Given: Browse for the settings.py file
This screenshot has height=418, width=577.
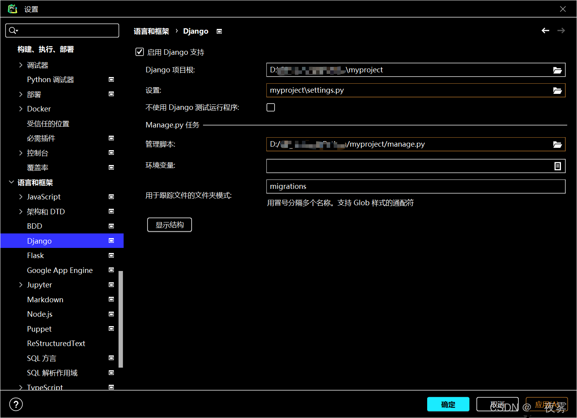Looking at the screenshot, I should pos(557,90).
